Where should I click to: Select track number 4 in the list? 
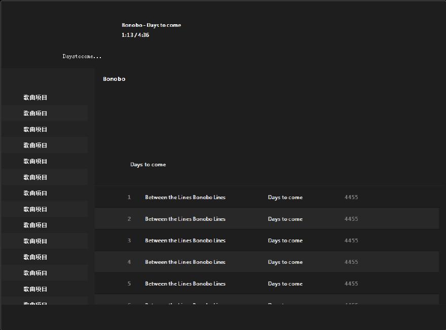point(129,262)
